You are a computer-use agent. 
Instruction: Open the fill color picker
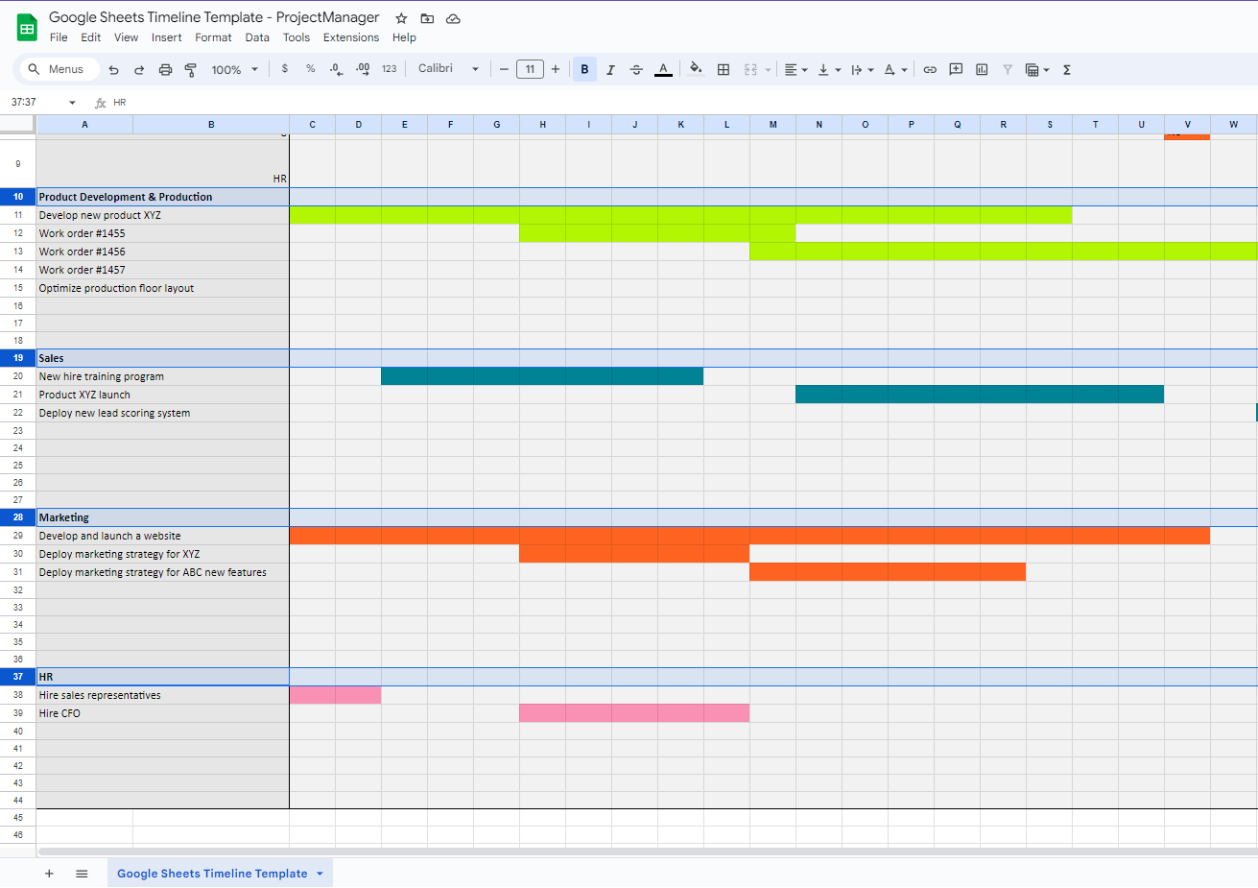point(697,69)
